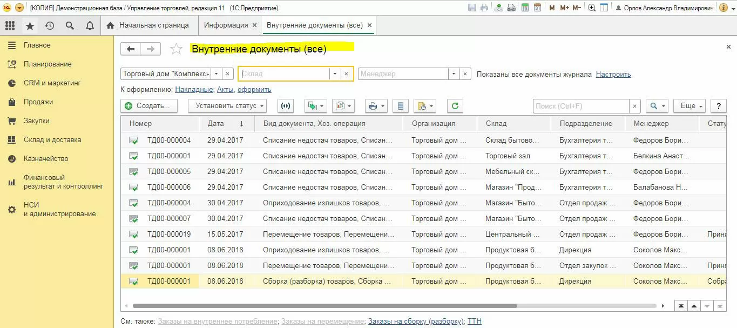Open the CRM и маркетинг section
Image resolution: width=737 pixels, height=328 pixels.
[52, 83]
